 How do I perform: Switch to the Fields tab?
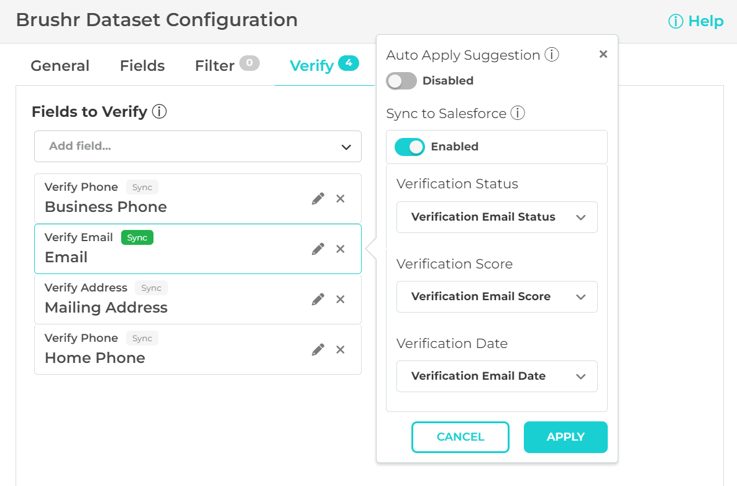coord(142,66)
